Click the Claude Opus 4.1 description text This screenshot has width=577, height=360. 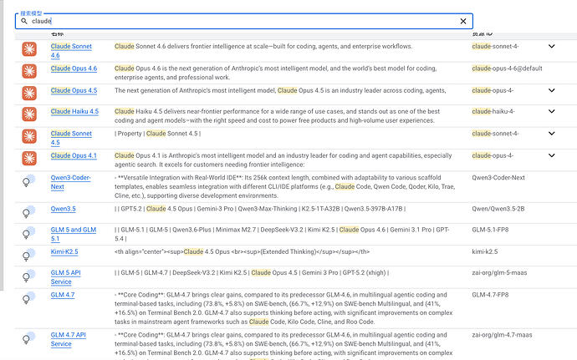[283, 160]
